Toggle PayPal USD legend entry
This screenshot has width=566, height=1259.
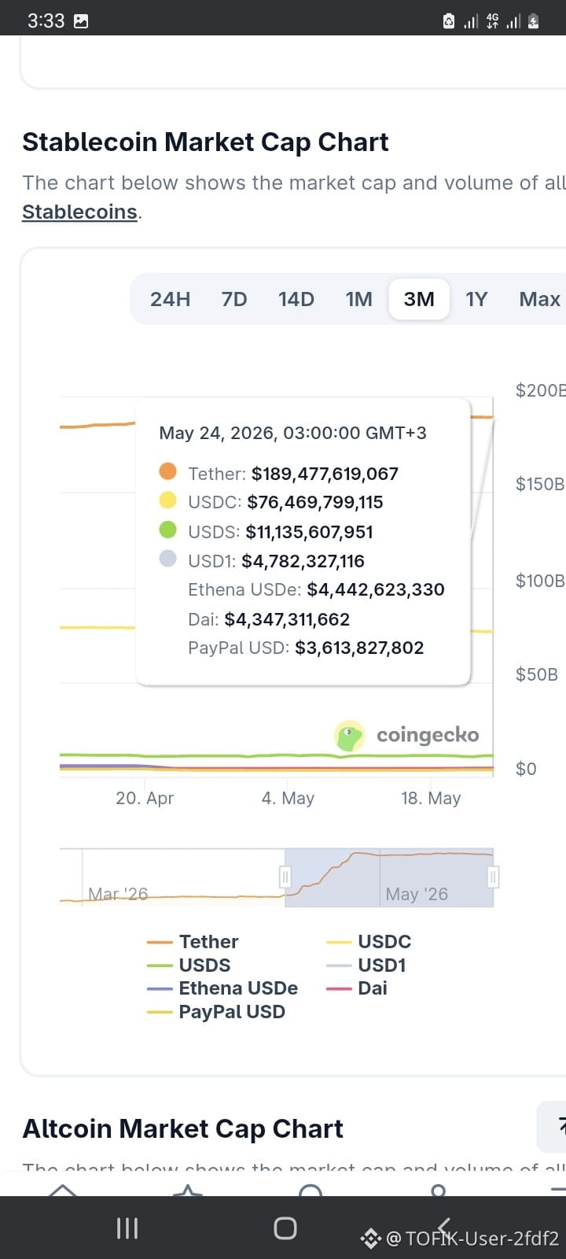point(216,1012)
